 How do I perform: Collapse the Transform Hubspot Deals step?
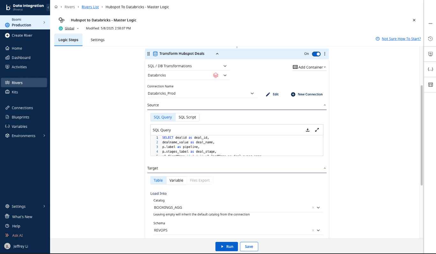point(217,54)
